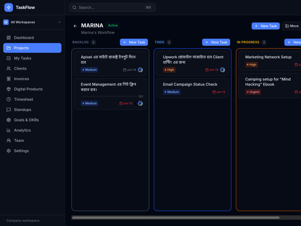
Task: Click Company workspace label
Action: pos(23,221)
